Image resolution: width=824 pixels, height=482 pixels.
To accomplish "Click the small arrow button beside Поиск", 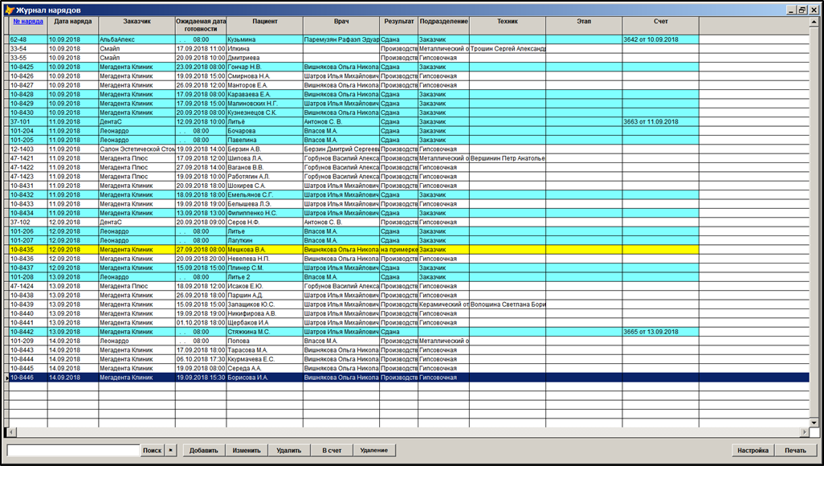I will coord(171,451).
